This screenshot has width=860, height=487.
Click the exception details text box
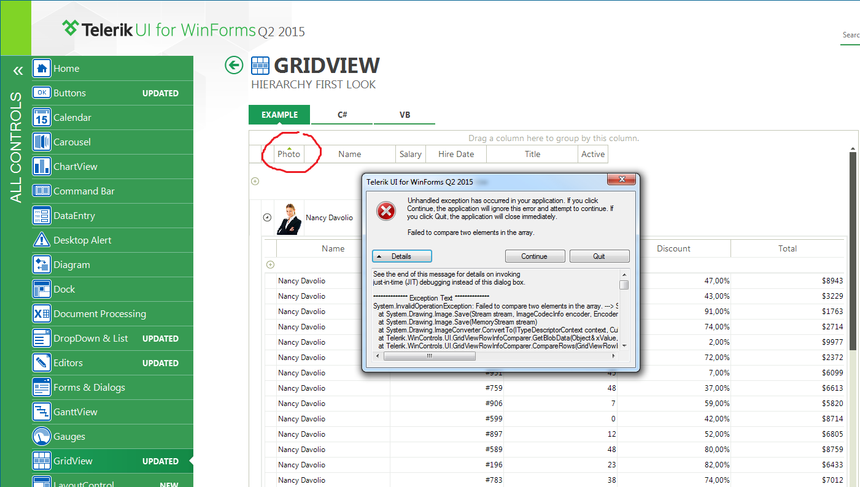tap(496, 310)
